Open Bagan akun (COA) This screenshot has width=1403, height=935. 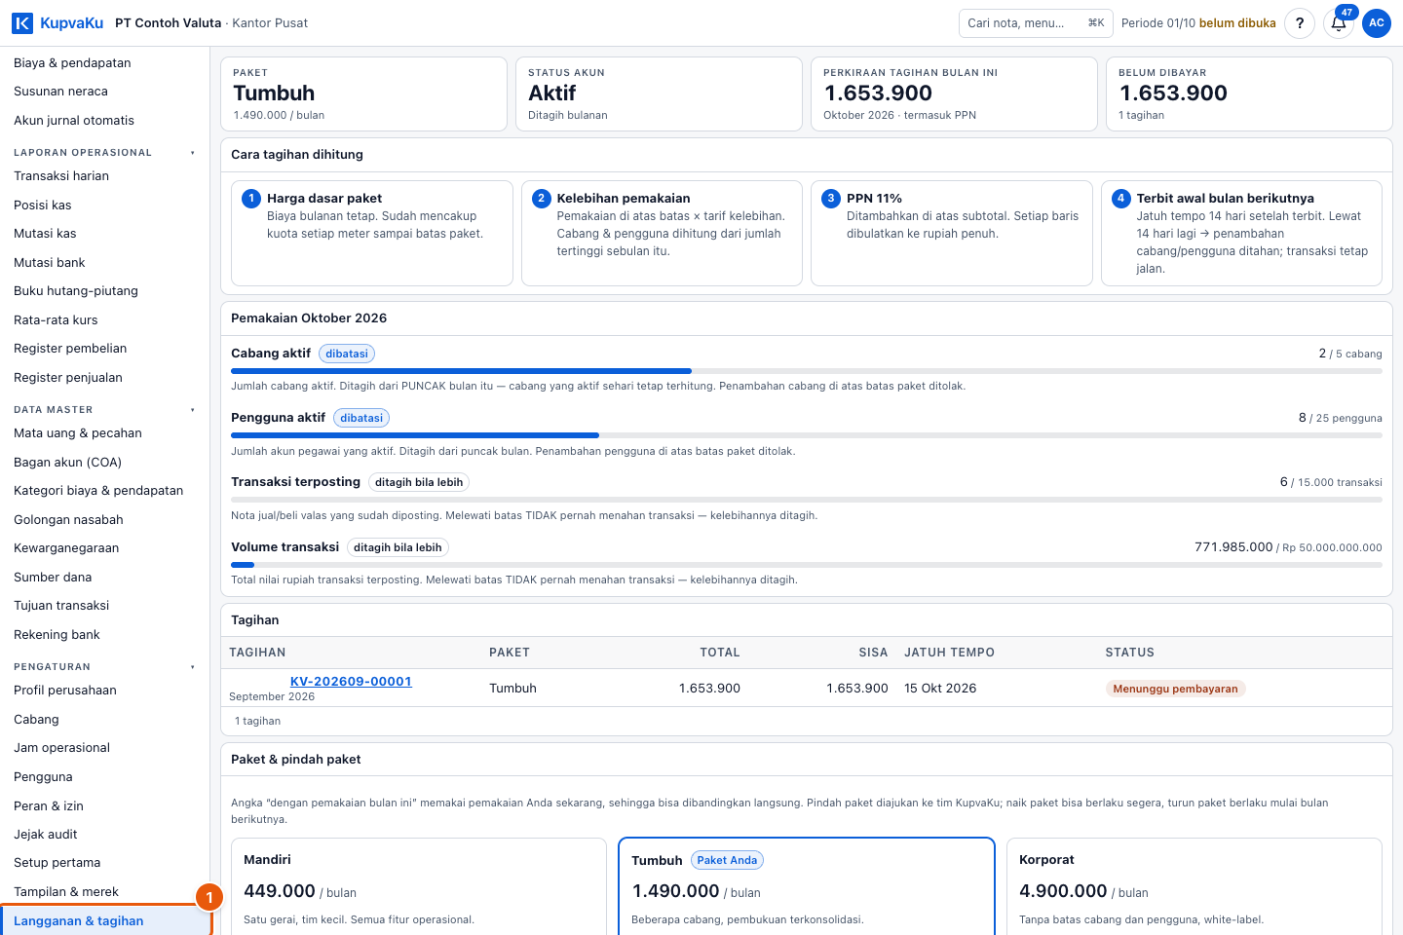pos(104,463)
